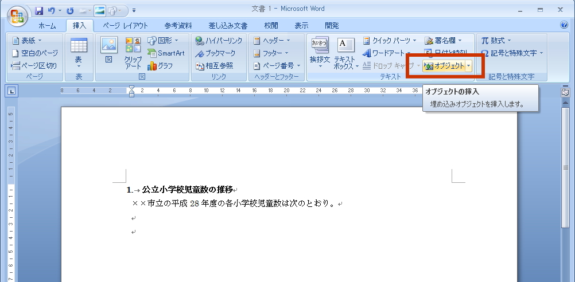Open the Office Button menu

click(x=17, y=15)
